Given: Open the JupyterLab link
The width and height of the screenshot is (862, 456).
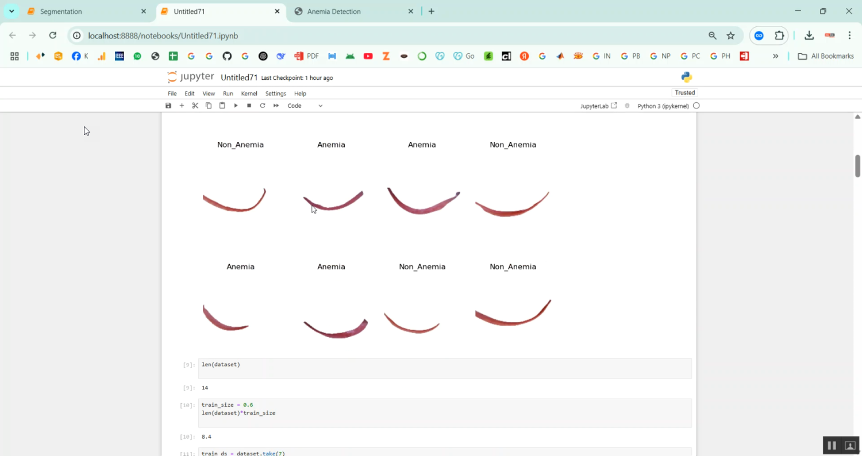Looking at the screenshot, I should point(598,106).
